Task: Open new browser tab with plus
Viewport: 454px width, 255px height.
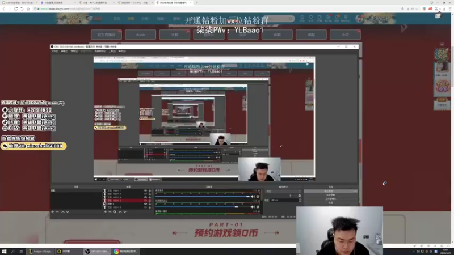Action: coord(197,3)
